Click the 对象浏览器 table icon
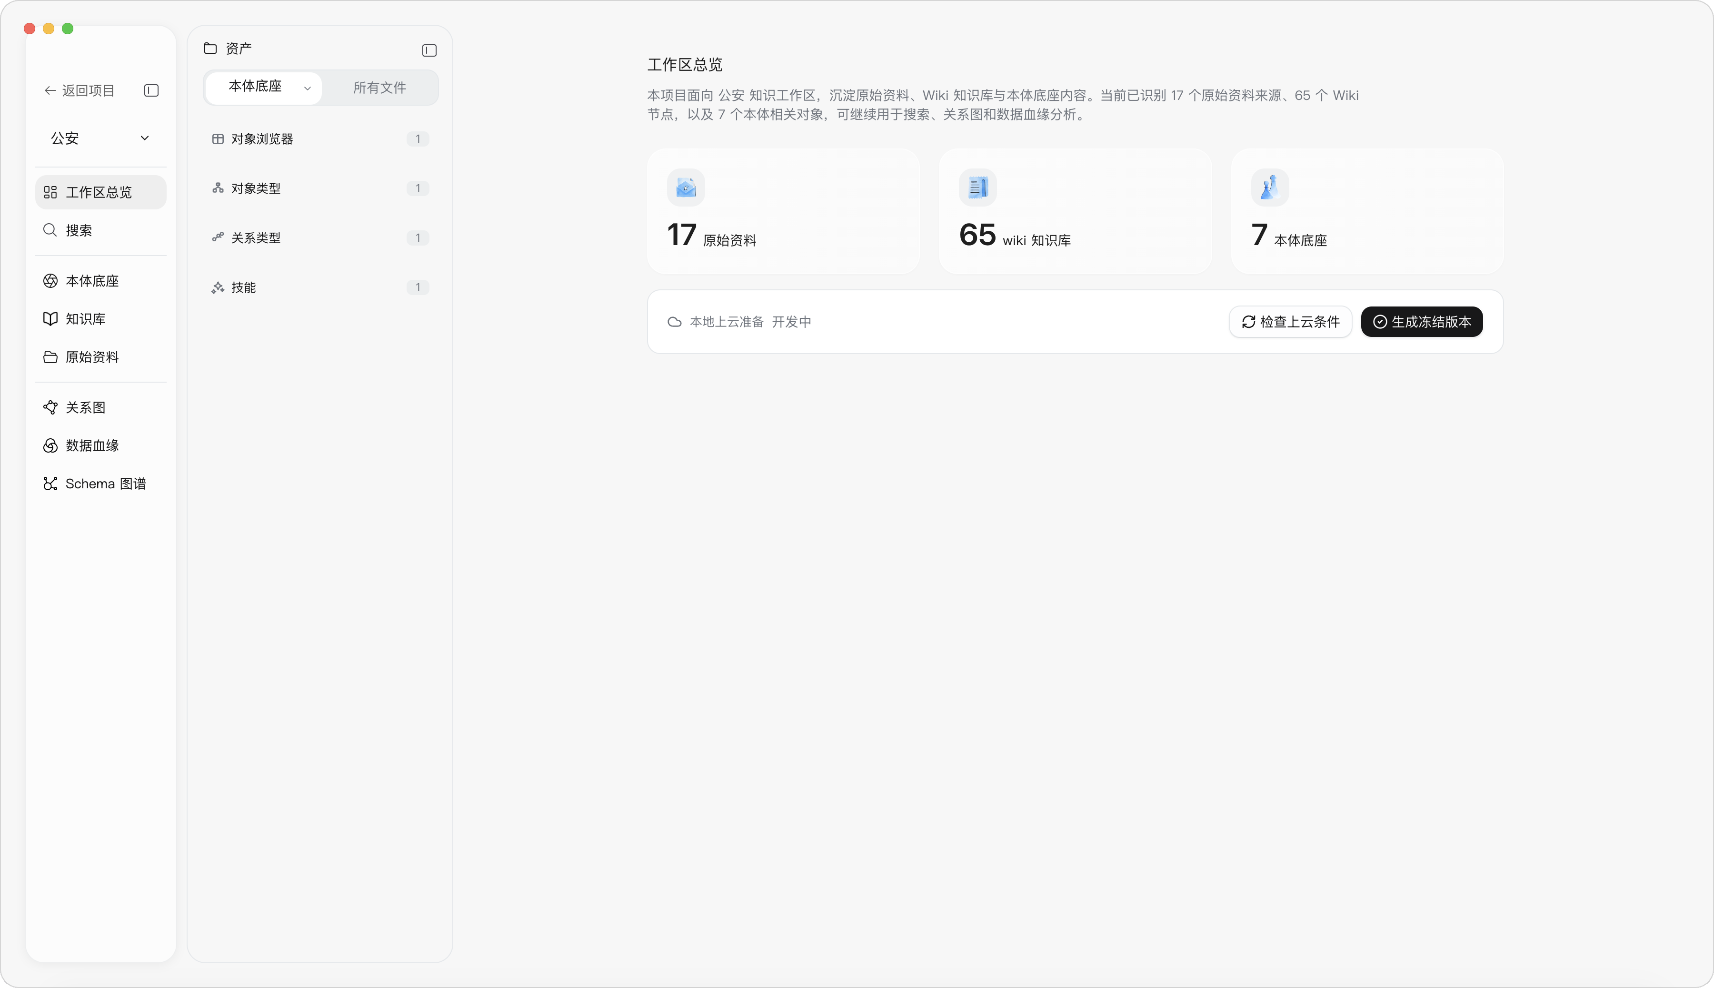This screenshot has height=988, width=1714. coord(218,139)
